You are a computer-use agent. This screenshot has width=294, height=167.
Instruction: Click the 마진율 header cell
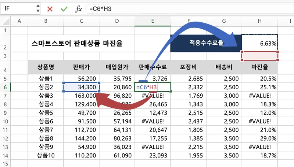pyautogui.click(x=260, y=67)
